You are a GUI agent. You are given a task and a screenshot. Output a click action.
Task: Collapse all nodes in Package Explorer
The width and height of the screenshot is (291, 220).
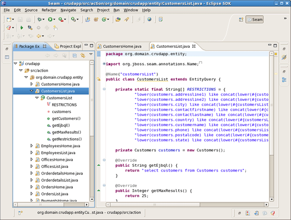pyautogui.click(x=75, y=55)
